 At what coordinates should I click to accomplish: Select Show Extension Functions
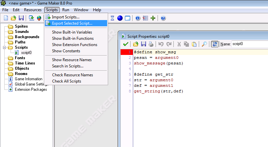76,45
